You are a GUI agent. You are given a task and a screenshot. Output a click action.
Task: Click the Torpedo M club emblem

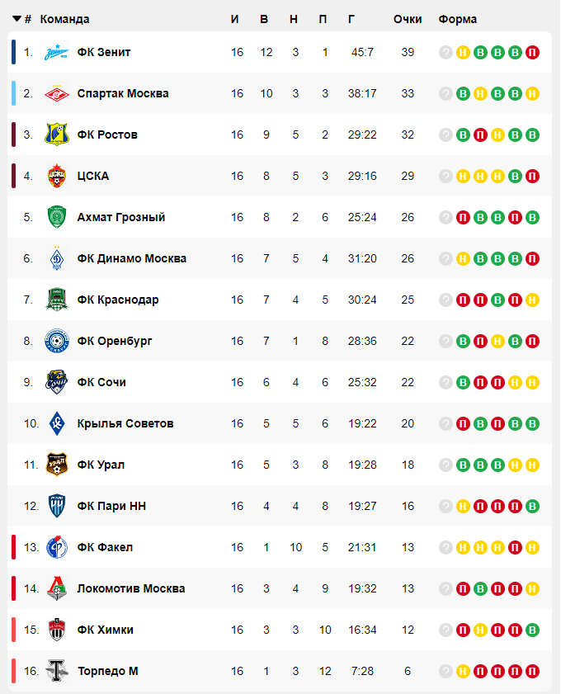click(x=57, y=671)
